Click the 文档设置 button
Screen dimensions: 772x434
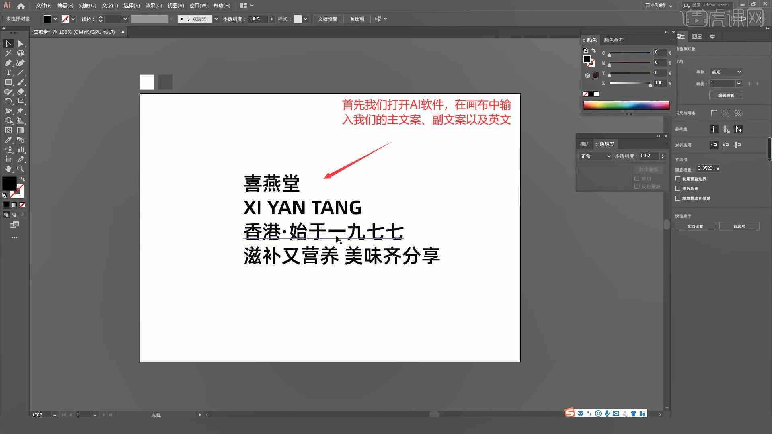pyautogui.click(x=696, y=226)
